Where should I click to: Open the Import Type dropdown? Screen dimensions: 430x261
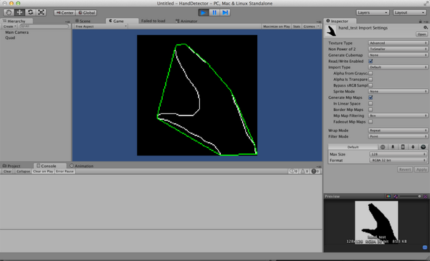398,67
